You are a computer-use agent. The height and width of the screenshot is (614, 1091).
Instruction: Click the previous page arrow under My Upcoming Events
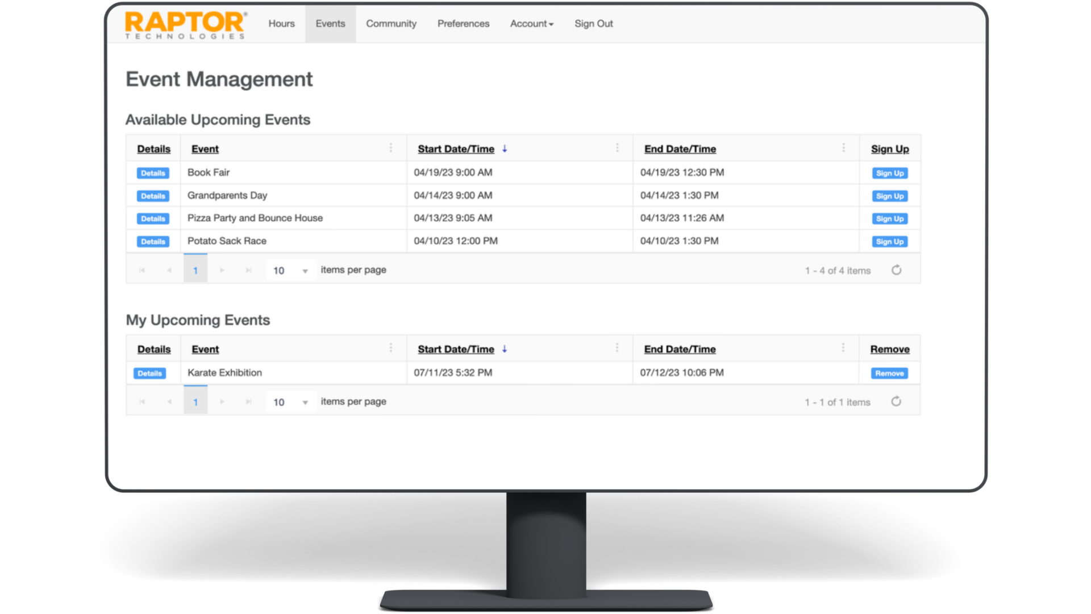click(x=169, y=401)
